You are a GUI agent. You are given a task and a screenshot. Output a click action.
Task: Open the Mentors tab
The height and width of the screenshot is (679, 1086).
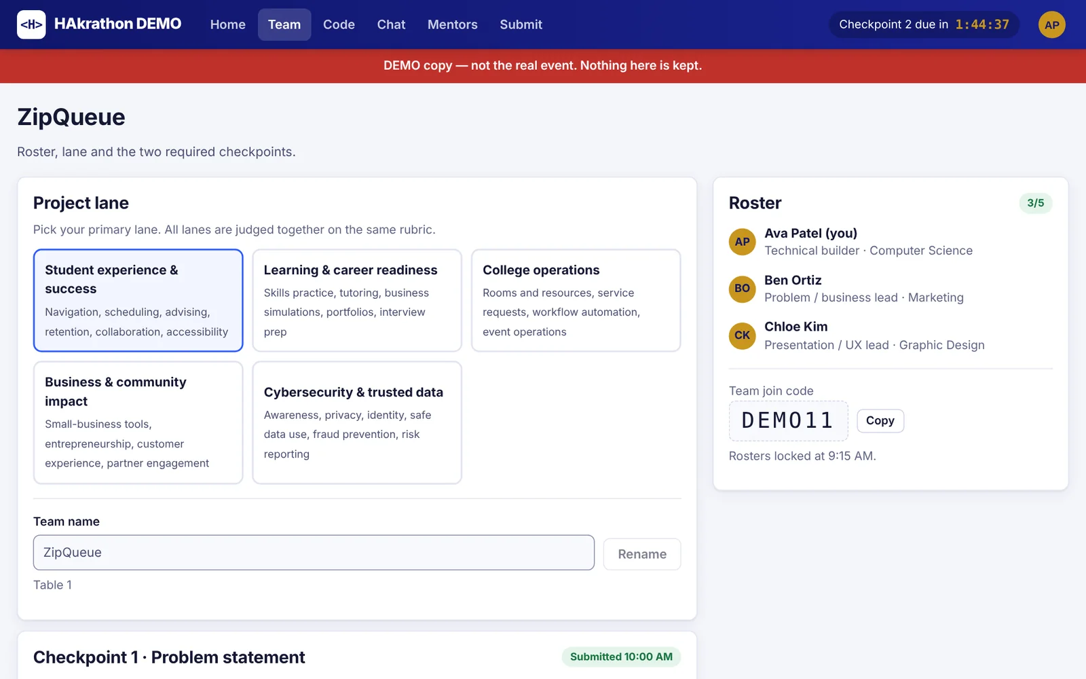coord(453,24)
